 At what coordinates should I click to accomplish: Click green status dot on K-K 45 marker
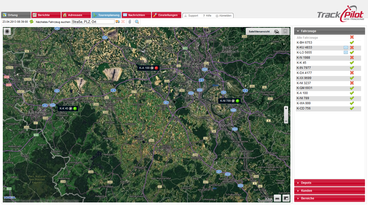point(75,109)
